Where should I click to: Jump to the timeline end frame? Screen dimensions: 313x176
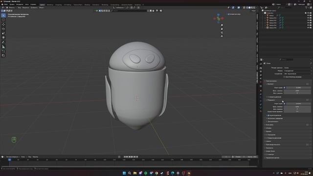(137, 157)
